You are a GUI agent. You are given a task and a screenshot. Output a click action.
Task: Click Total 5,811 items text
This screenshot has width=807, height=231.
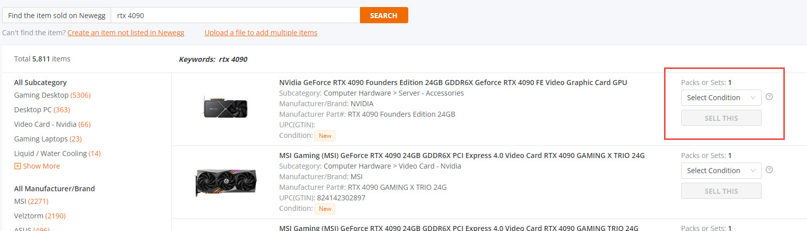pos(42,59)
